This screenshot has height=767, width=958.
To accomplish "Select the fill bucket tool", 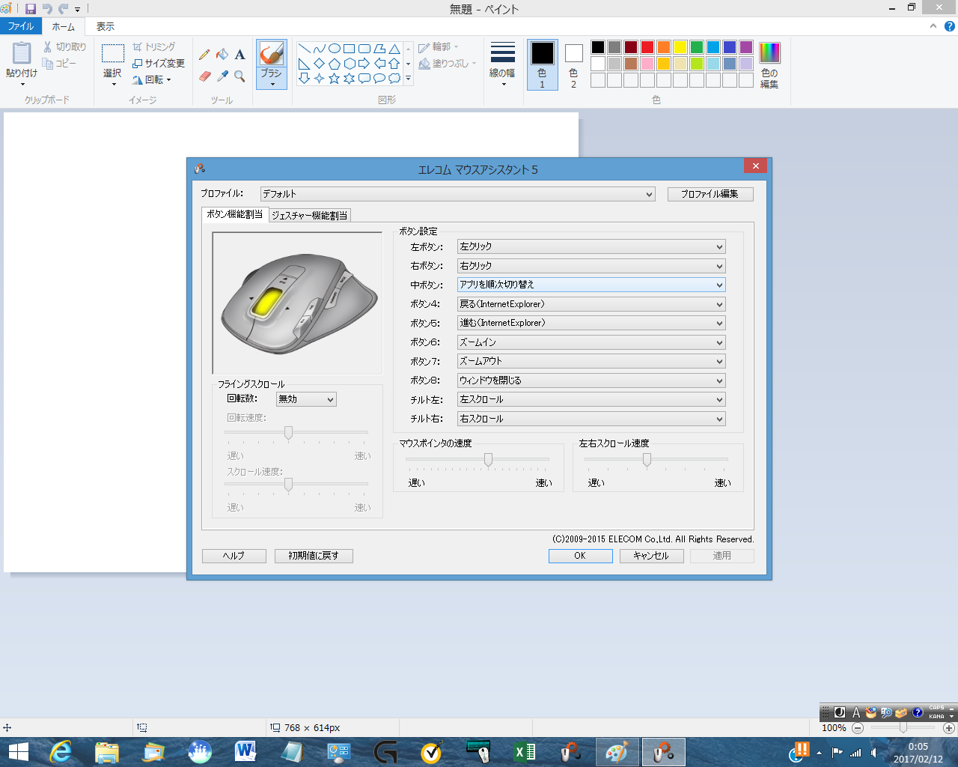I will tap(222, 55).
